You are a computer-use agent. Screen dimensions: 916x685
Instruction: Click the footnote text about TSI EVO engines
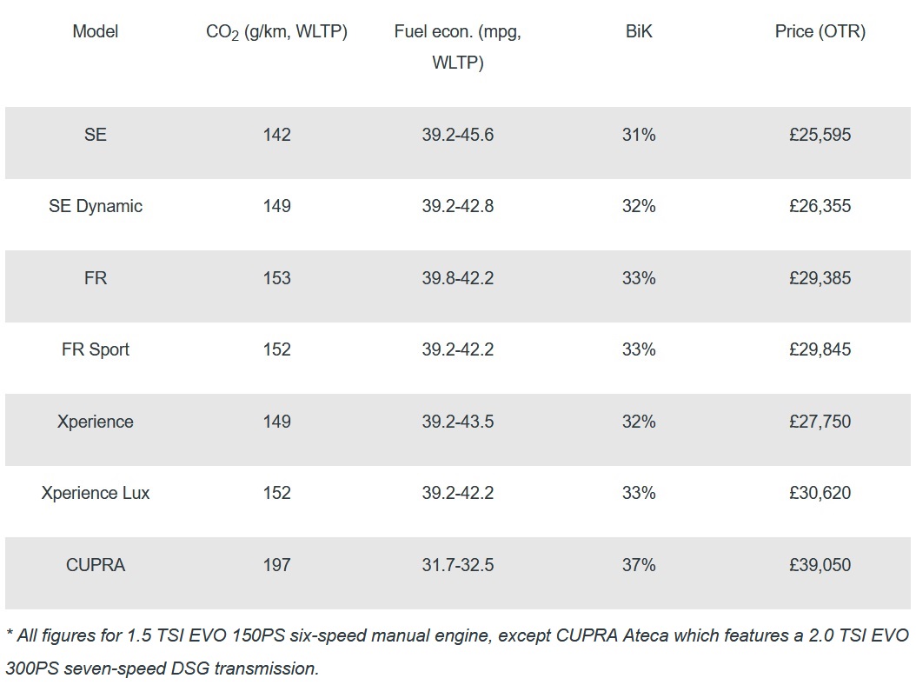coord(457,652)
